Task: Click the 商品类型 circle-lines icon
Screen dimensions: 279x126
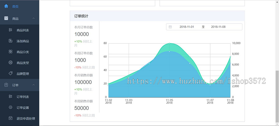Action: pyautogui.click(x=11, y=63)
